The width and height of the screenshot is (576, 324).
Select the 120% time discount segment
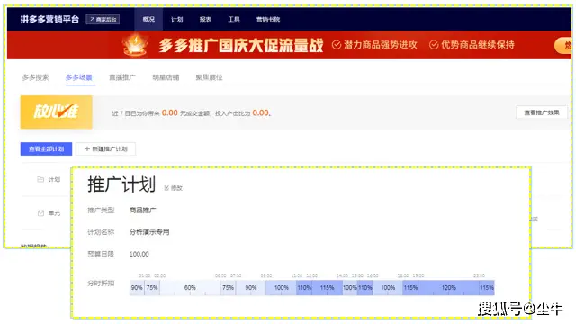pos(448,288)
